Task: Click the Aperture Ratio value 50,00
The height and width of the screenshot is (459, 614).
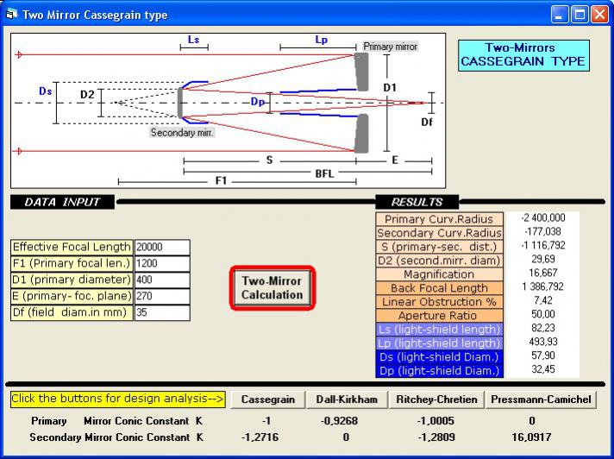Action: 543,314
